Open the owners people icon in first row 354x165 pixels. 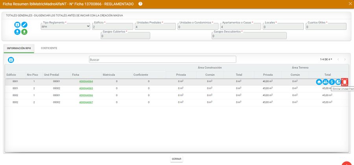pyautogui.click(x=325, y=82)
